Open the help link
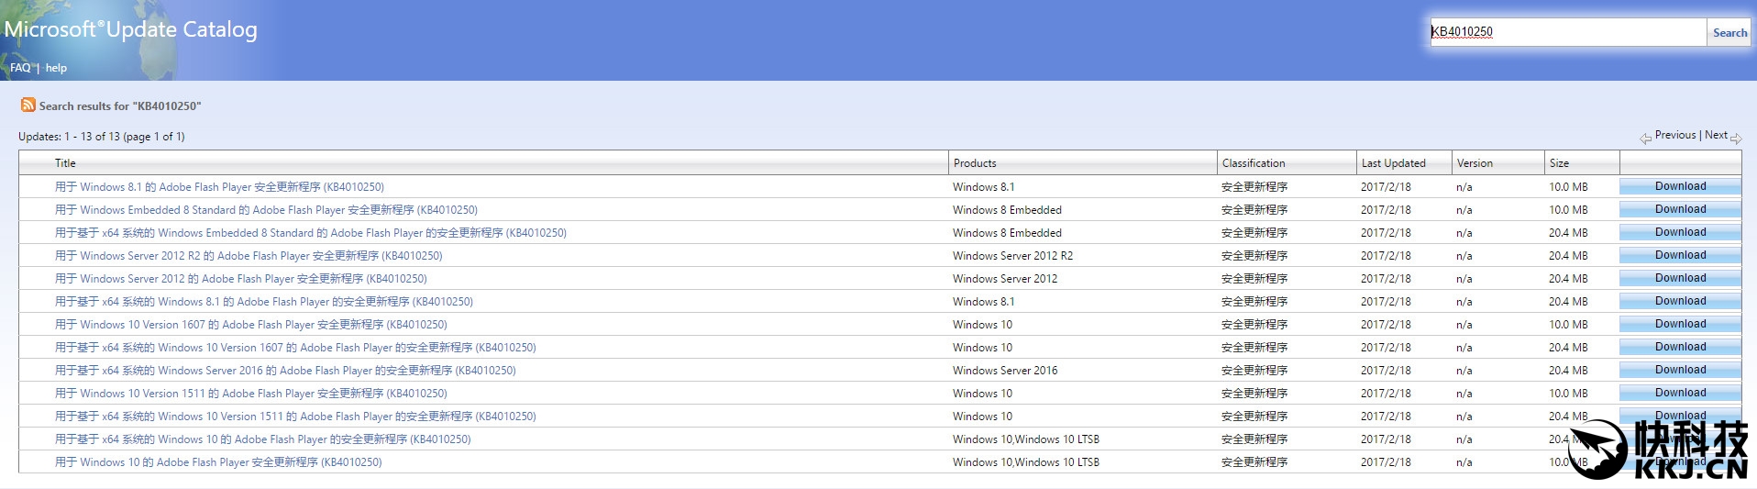The width and height of the screenshot is (1757, 489). pyautogui.click(x=56, y=68)
